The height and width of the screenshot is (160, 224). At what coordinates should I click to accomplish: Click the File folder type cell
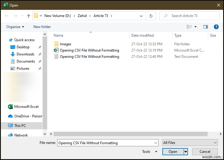(182, 44)
